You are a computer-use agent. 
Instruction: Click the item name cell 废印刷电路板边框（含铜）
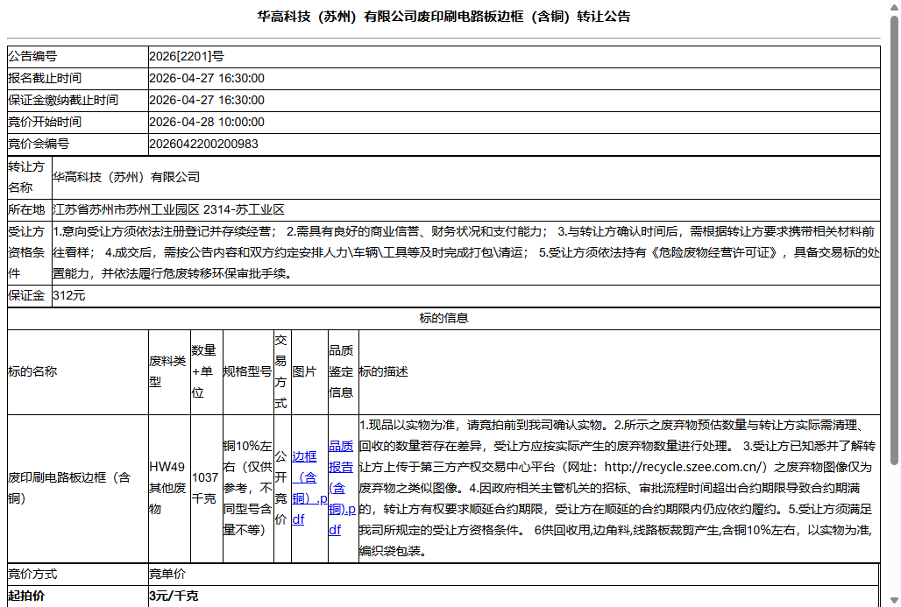pyautogui.click(x=78, y=488)
